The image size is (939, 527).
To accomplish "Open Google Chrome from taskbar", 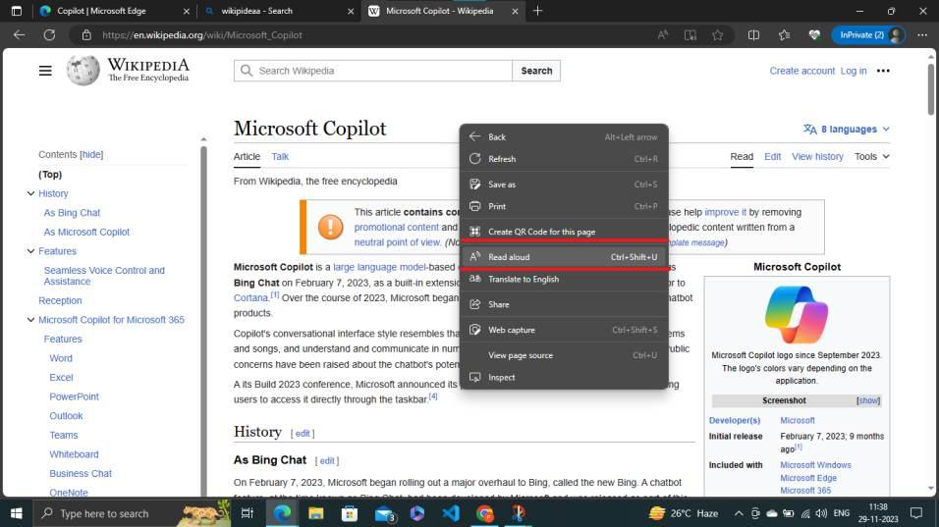I will pyautogui.click(x=485, y=513).
